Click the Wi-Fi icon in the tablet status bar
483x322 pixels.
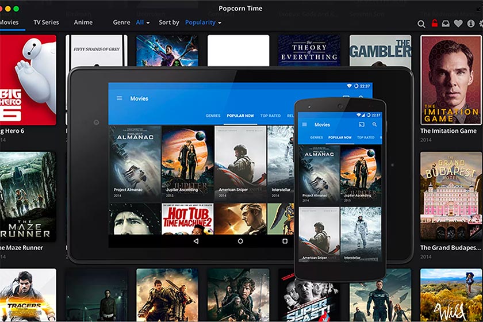tap(349, 86)
